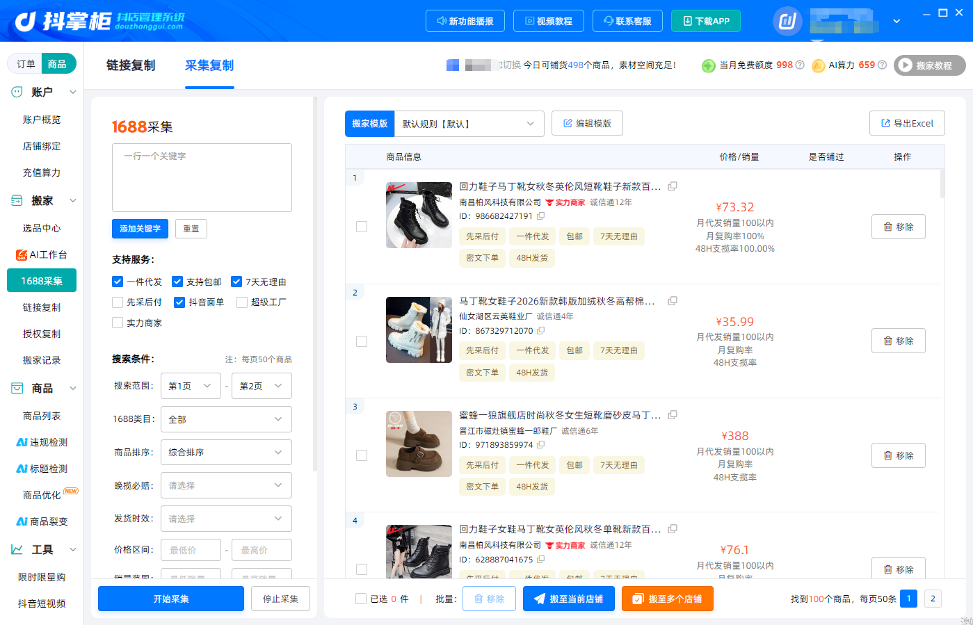Open 新功能播报 announcements
The height and width of the screenshot is (625, 973).
click(465, 21)
